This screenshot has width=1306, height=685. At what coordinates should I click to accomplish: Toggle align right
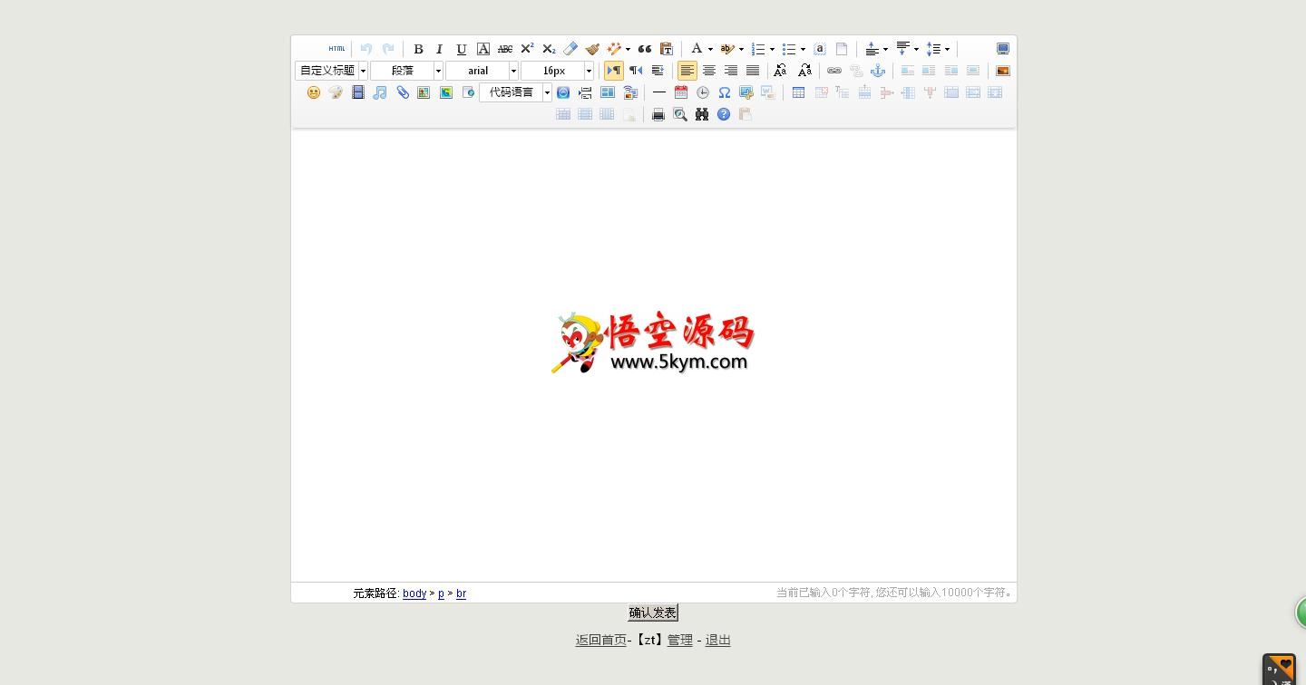(x=731, y=71)
